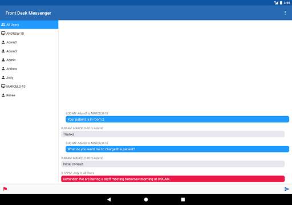The image size is (292, 205).
Task: Tap the Android back button
Action: 109,199
